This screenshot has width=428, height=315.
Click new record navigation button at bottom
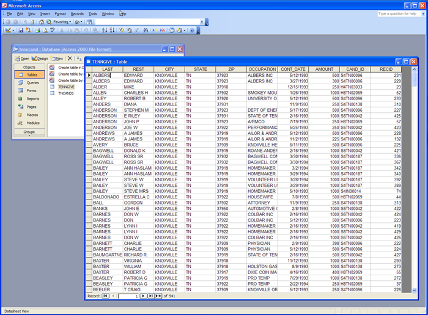[158, 296]
